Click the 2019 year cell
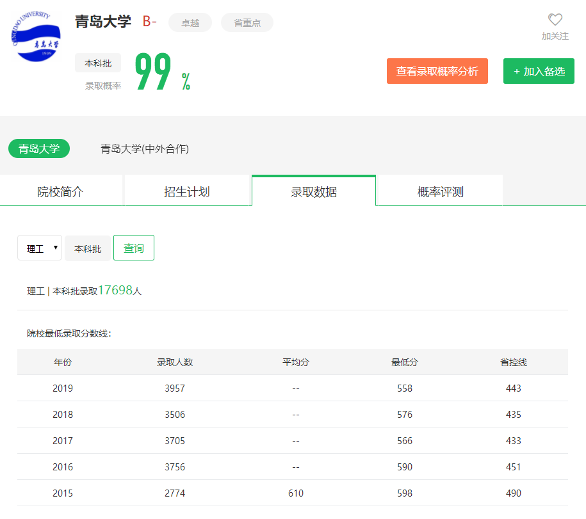Image resolution: width=586 pixels, height=519 pixels. click(63, 388)
